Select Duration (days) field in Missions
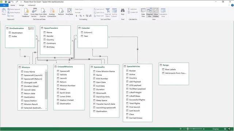Screen dimensions: 234x131 30,86
